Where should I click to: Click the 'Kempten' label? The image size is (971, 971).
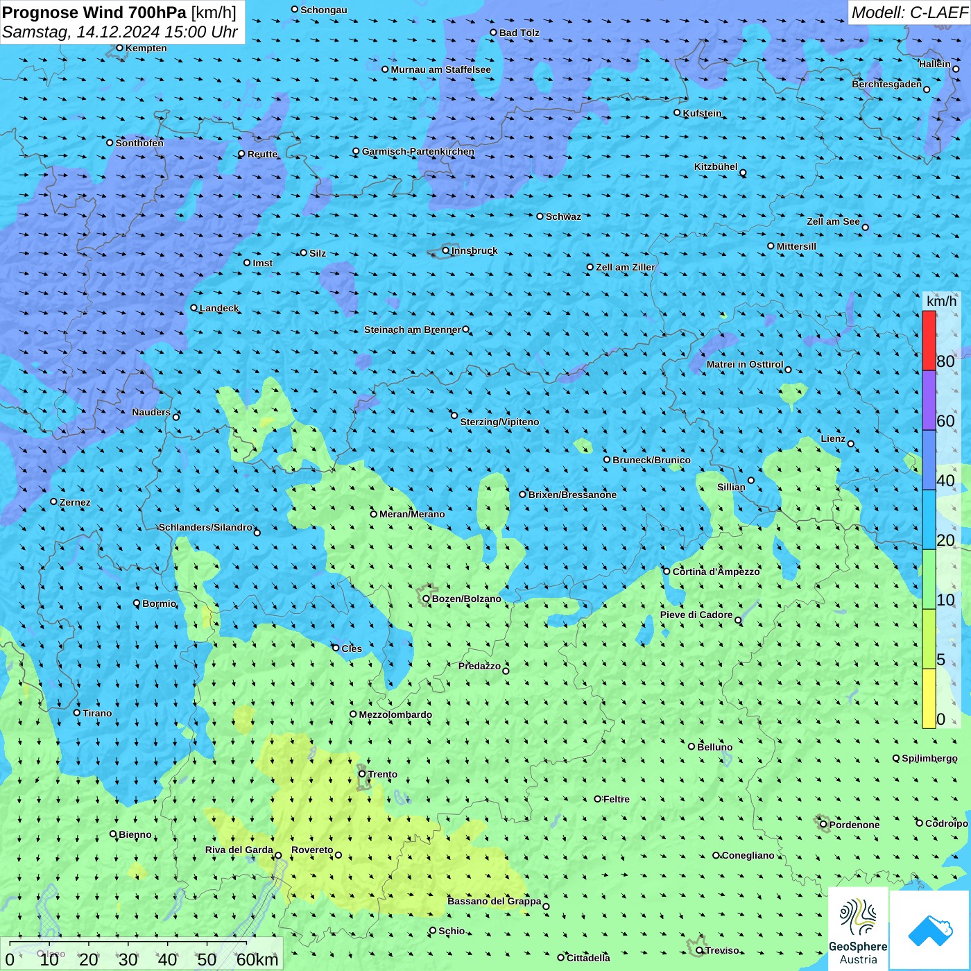tap(146, 48)
